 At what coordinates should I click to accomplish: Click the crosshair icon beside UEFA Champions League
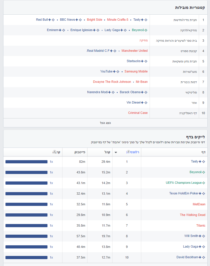pyautogui.click(x=204, y=183)
